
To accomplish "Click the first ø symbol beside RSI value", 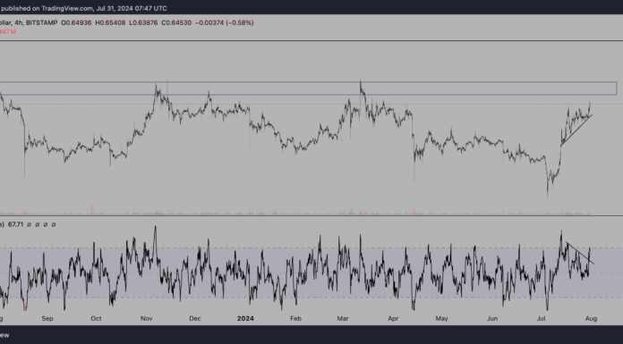I will pos(29,224).
